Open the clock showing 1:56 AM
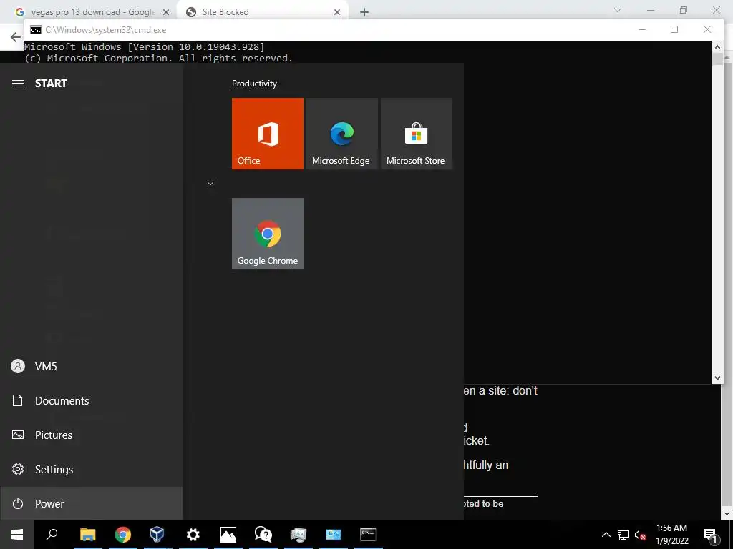 [x=671, y=535]
